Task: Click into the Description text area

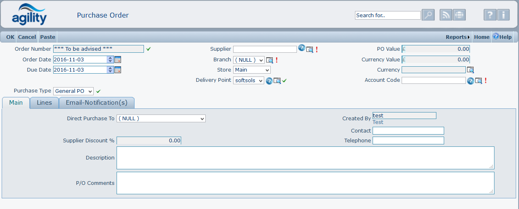Action: [305, 158]
